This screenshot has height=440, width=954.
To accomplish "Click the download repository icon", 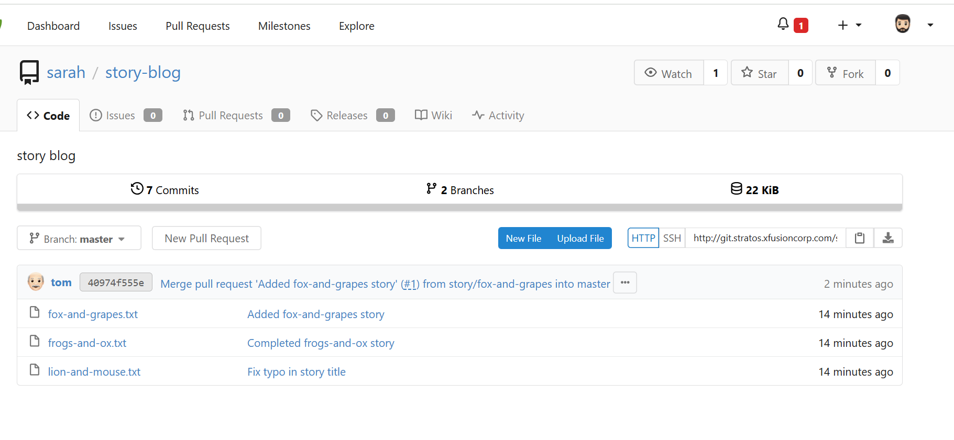I will (888, 238).
